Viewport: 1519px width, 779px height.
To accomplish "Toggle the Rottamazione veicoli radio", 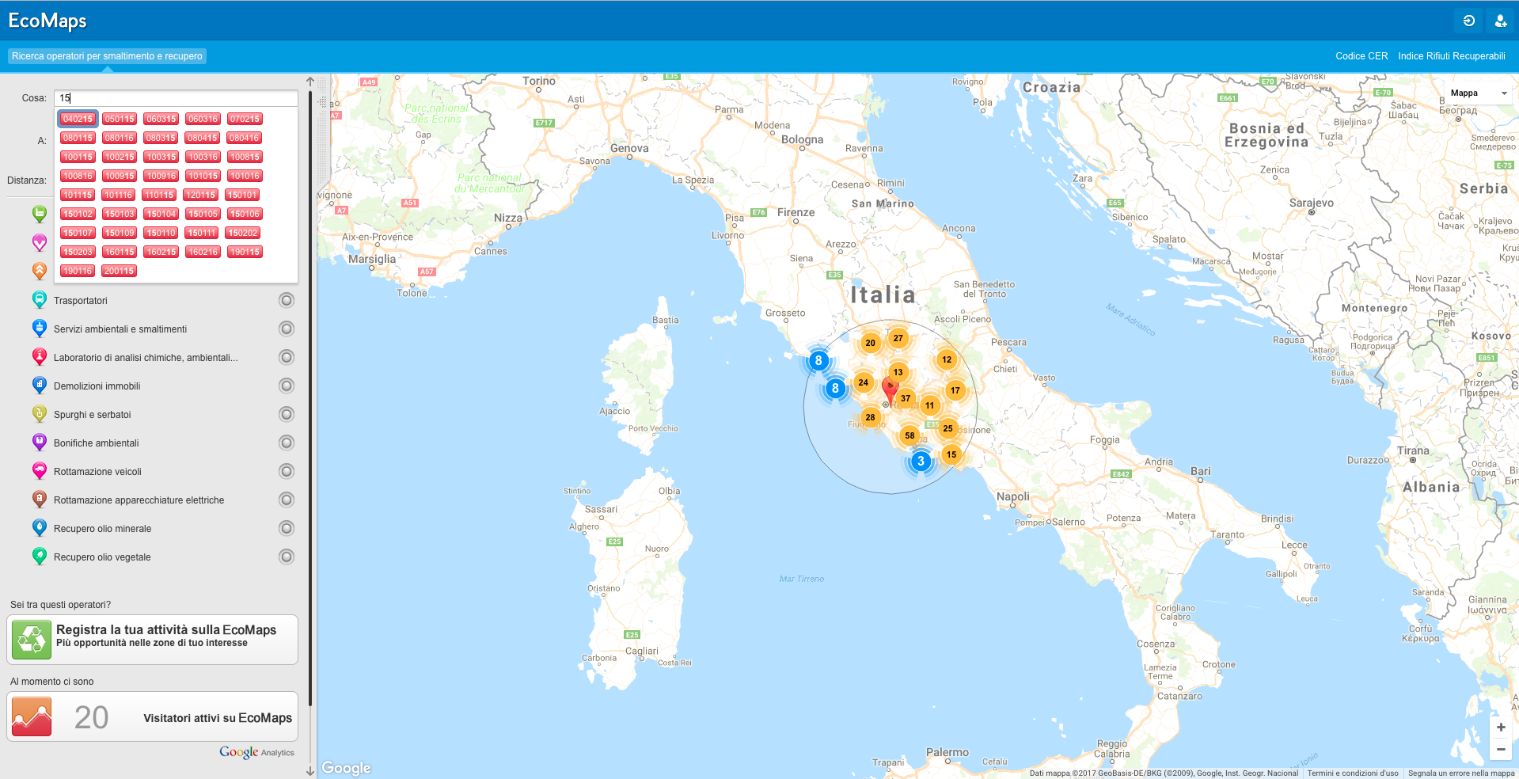I will tap(287, 471).
